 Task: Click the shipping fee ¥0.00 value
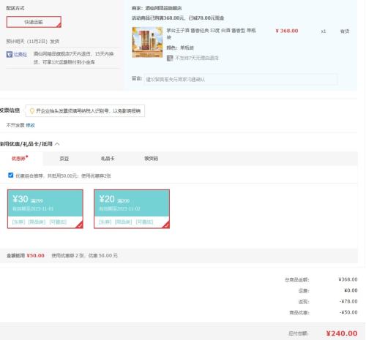(351, 290)
